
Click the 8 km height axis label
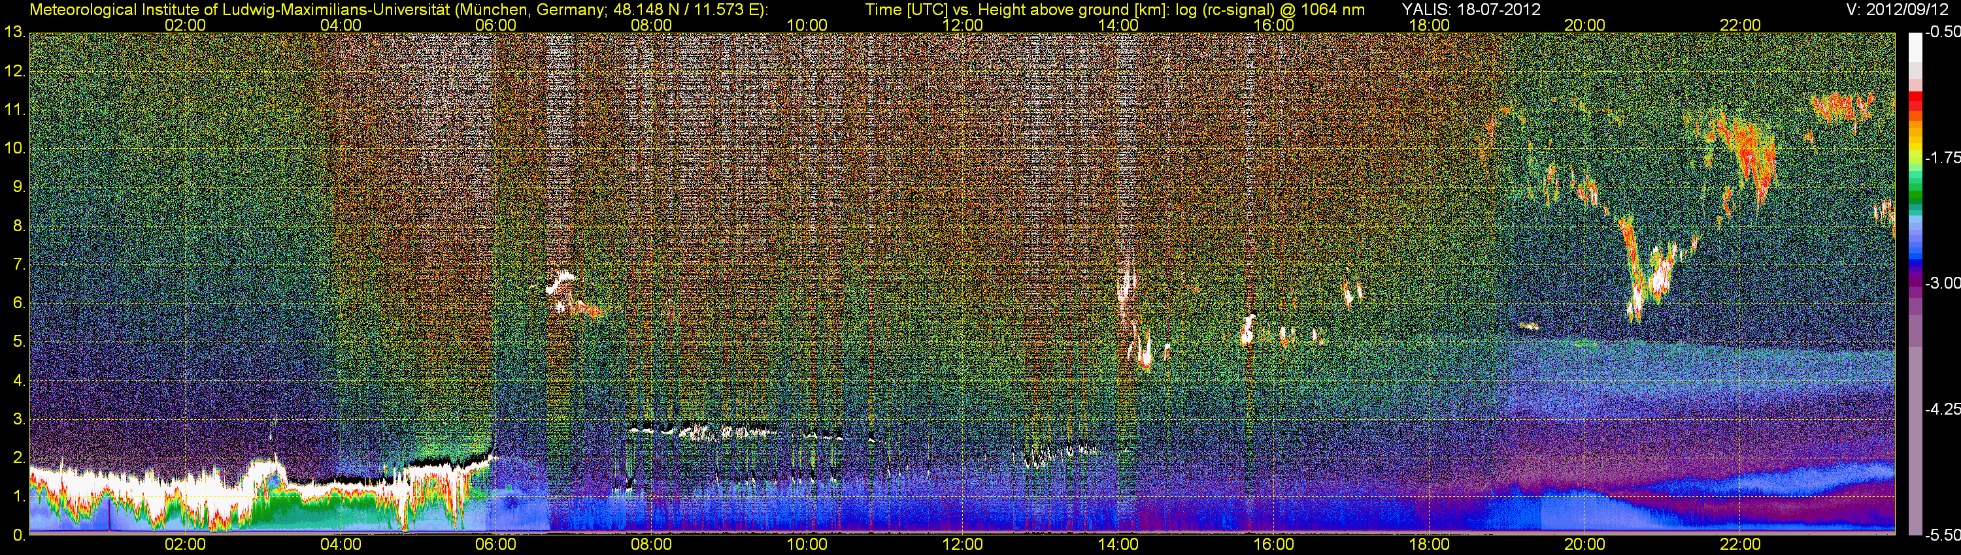(x=18, y=226)
